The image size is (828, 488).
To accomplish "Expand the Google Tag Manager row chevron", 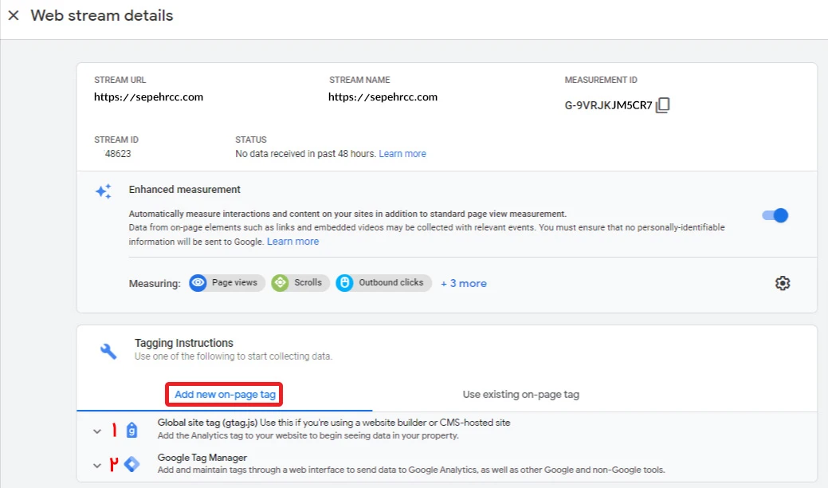I will tap(97, 466).
